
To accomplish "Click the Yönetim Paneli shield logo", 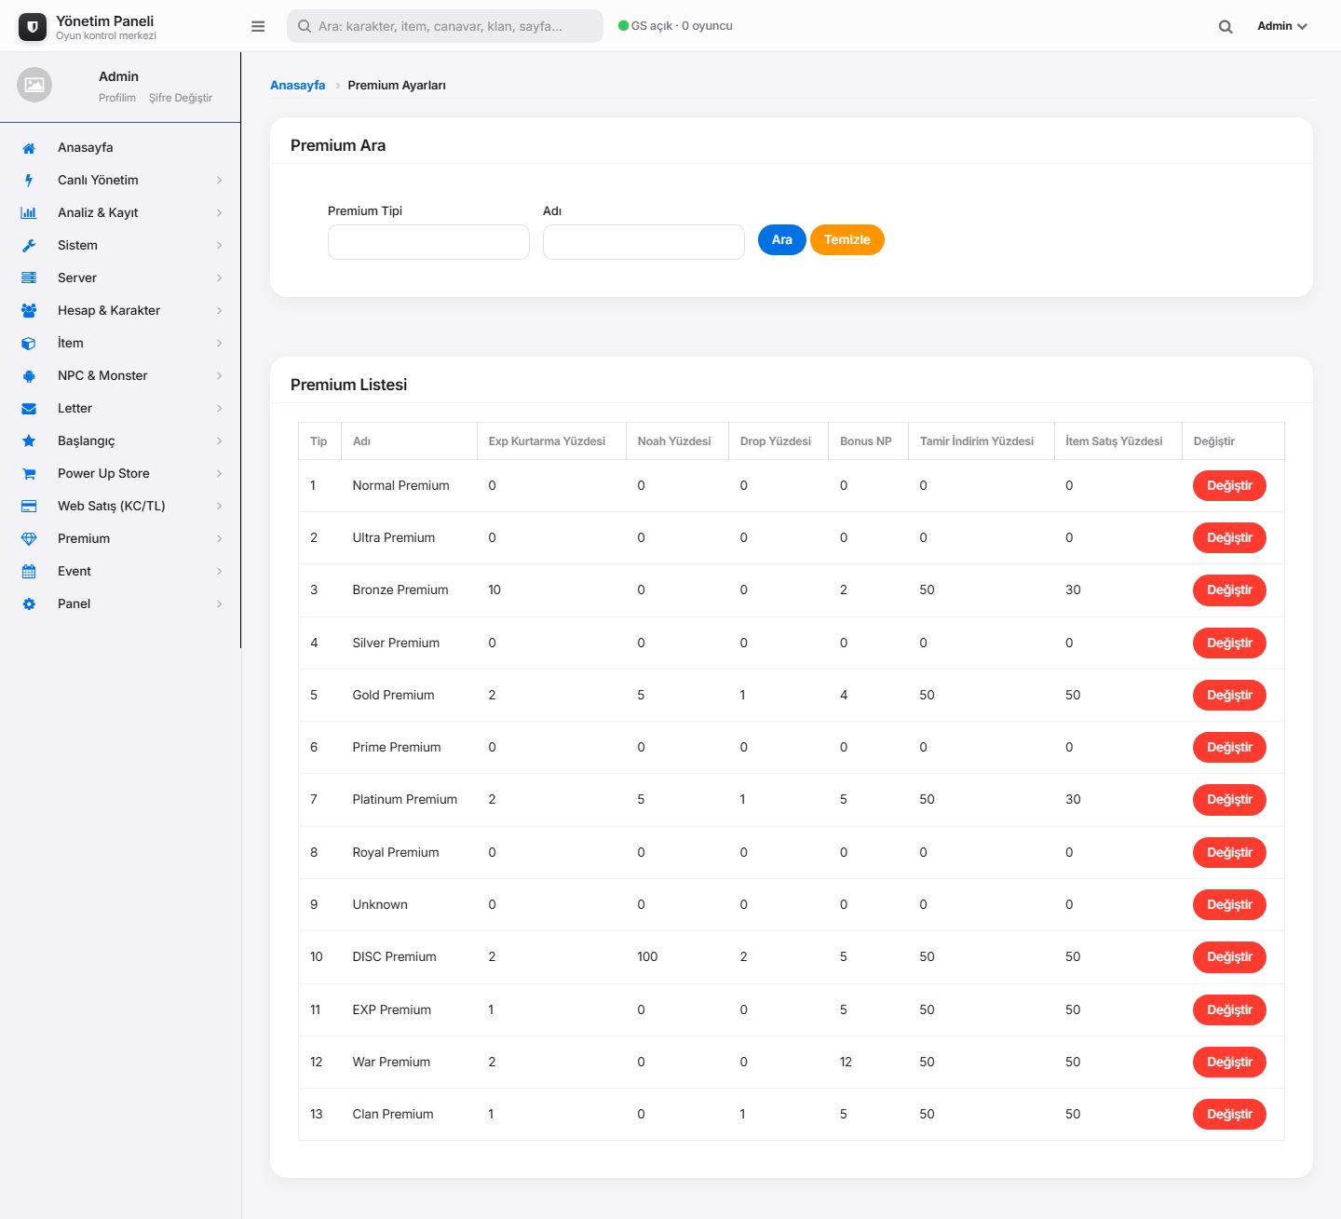I will (33, 27).
